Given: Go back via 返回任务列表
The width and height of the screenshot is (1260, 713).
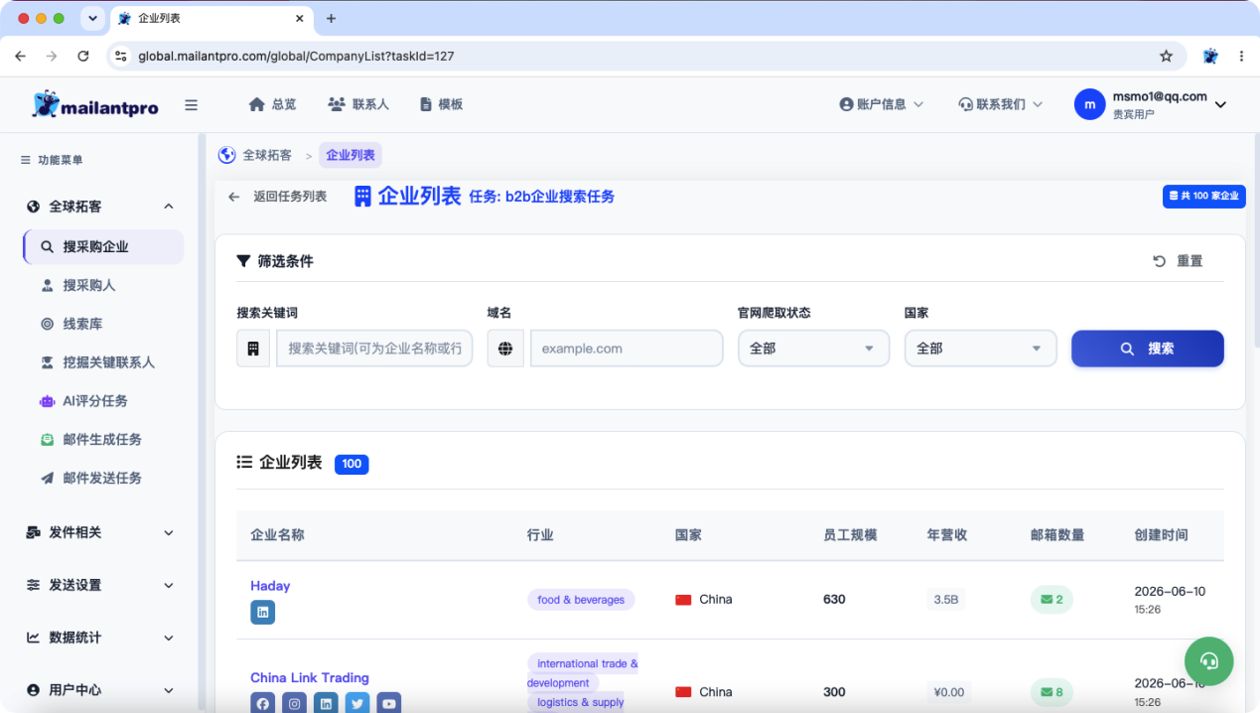Looking at the screenshot, I should [x=277, y=197].
